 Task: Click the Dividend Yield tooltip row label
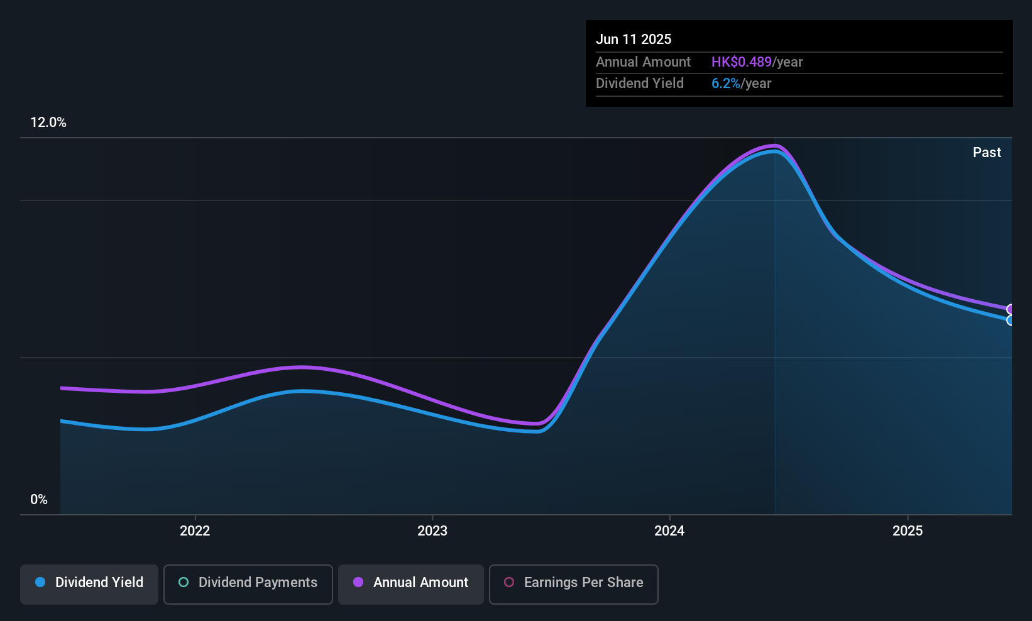pyautogui.click(x=640, y=84)
